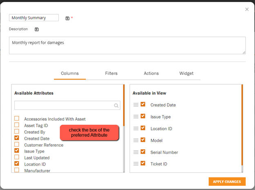Open the Widget tab
Screen dimensions: 255x190
pyautogui.click(x=186, y=74)
